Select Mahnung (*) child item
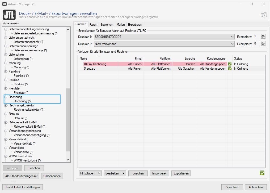 click(22, 67)
